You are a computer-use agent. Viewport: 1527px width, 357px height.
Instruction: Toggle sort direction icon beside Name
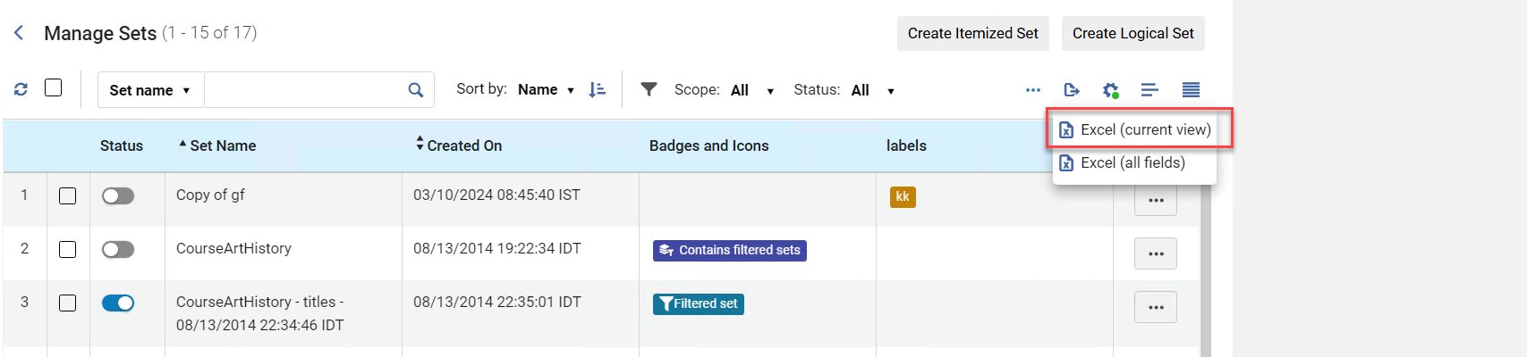598,89
